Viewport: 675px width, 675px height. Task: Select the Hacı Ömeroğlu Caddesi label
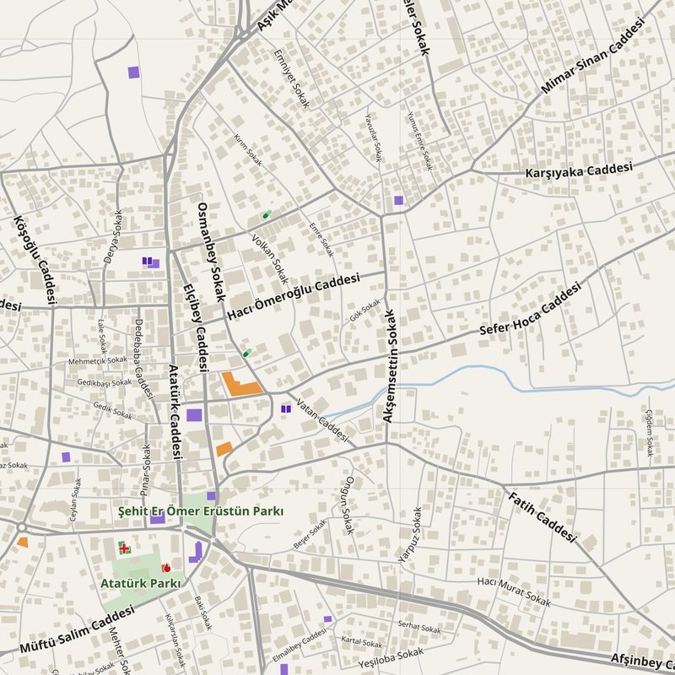click(x=293, y=297)
